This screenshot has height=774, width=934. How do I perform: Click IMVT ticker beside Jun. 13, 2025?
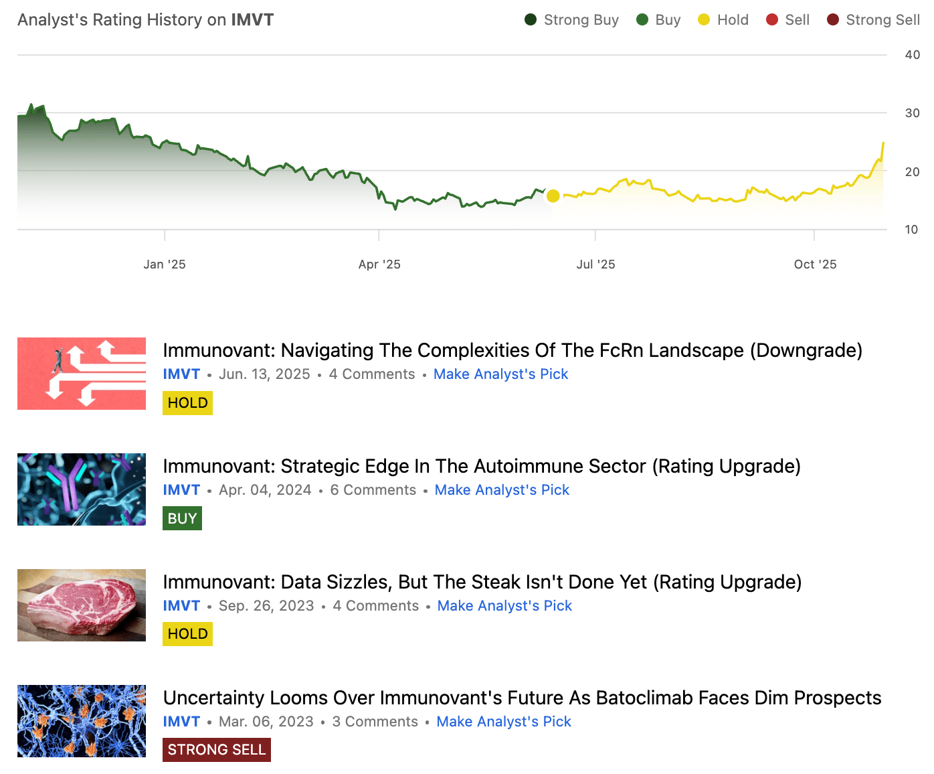(181, 374)
